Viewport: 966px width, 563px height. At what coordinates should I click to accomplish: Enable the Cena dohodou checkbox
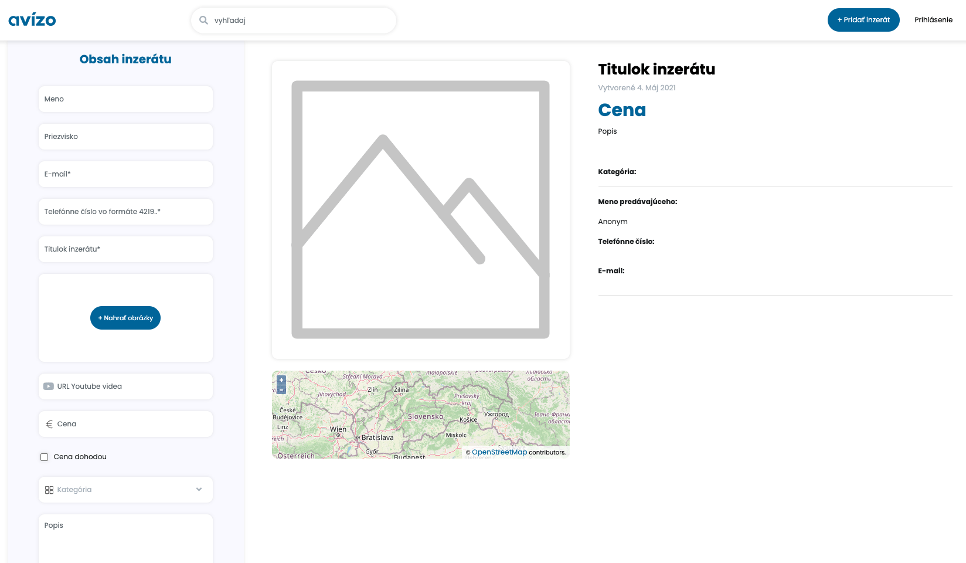click(44, 457)
